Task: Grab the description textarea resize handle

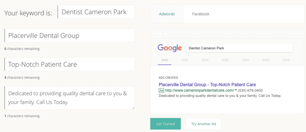Action: (133, 108)
